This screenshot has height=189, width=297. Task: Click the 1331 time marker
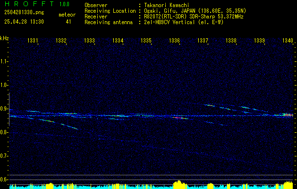(x=33, y=40)
